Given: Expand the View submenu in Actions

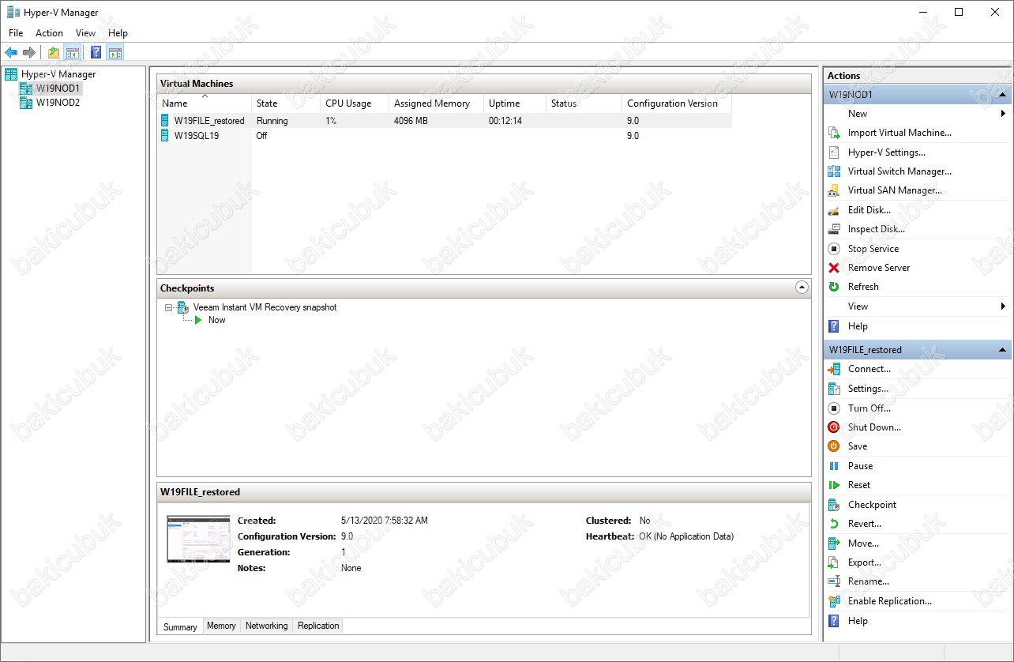Looking at the screenshot, I should (1003, 307).
